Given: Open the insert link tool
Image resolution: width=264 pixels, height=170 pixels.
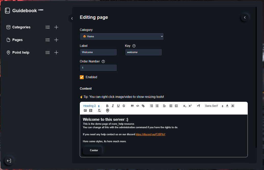Looking at the screenshot, I should 143,106.
